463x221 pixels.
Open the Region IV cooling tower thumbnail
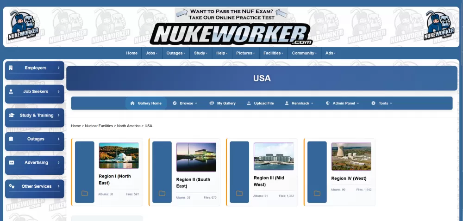(x=351, y=156)
